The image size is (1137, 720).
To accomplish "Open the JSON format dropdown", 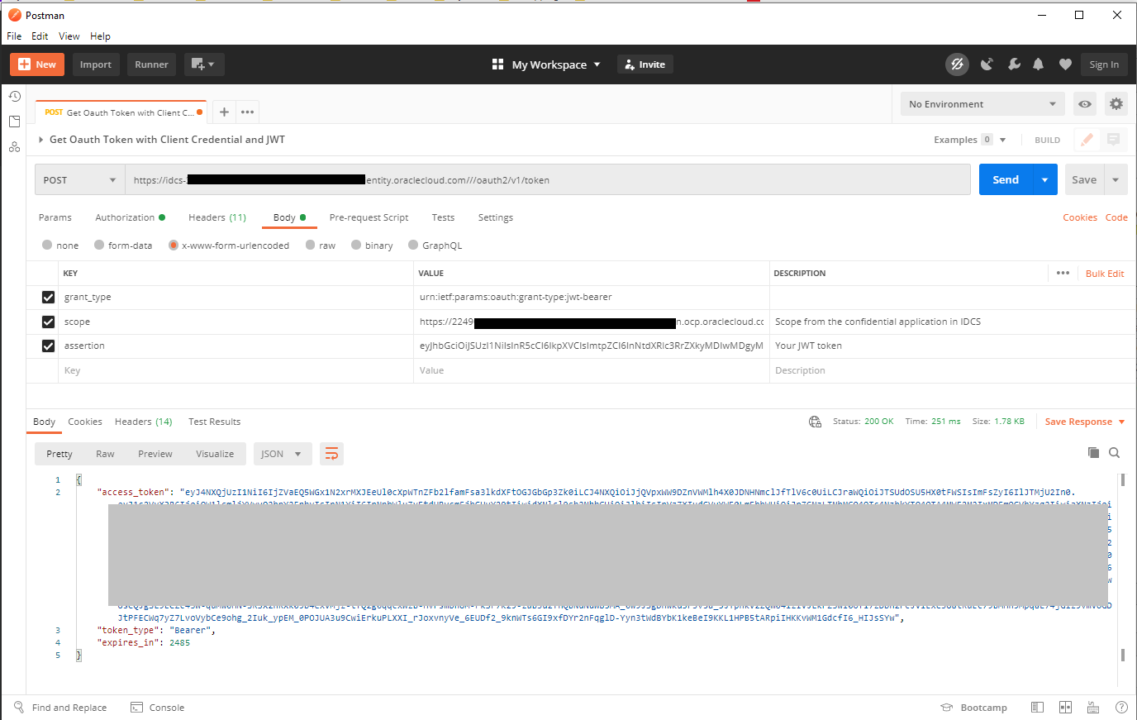I will click(282, 454).
